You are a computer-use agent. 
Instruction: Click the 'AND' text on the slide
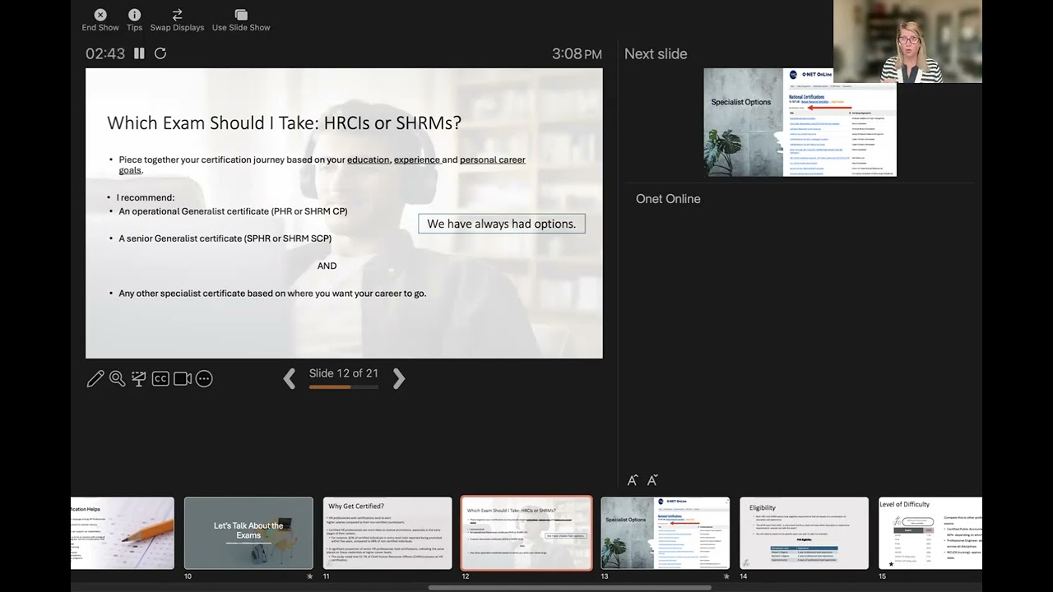coord(327,266)
